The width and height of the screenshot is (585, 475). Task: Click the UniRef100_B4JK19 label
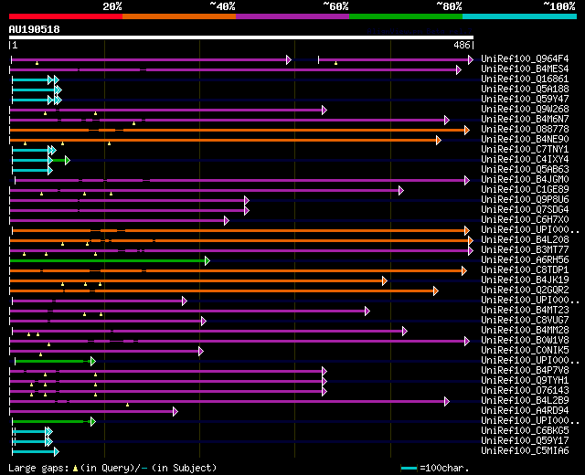tap(525, 280)
